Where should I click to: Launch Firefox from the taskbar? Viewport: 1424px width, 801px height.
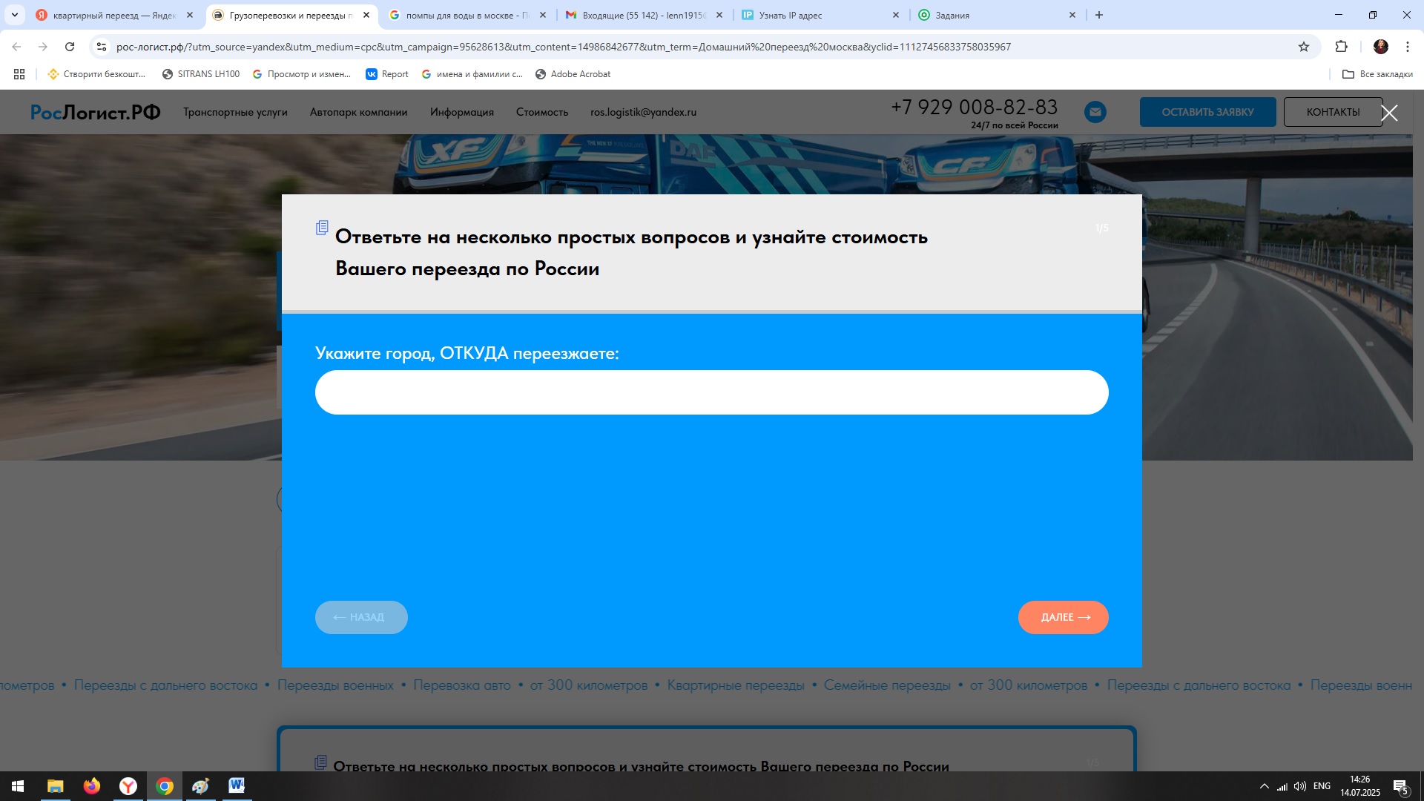pos(92,786)
